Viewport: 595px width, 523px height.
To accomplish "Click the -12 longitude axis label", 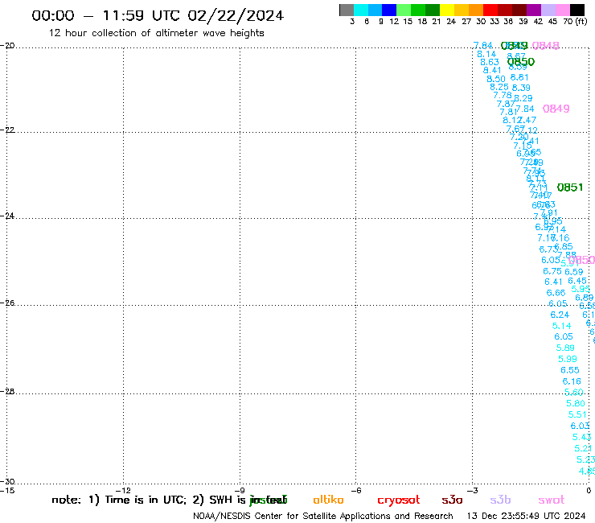I will coord(124,491).
